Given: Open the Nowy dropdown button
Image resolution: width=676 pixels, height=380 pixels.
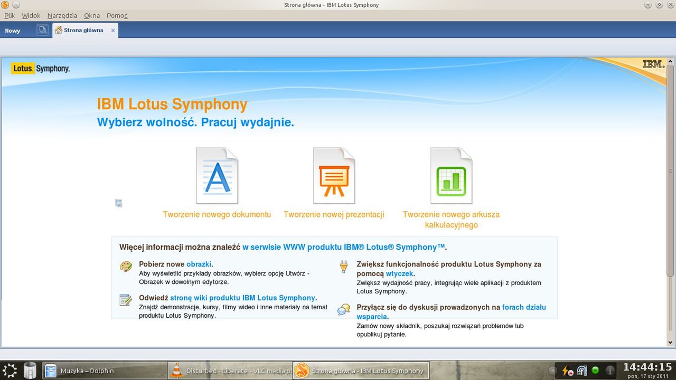Looking at the screenshot, I should point(13,31).
